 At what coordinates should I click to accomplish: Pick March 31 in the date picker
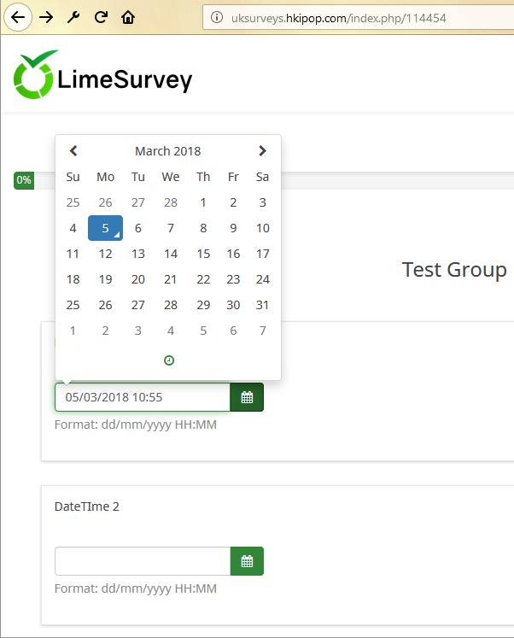(x=263, y=305)
